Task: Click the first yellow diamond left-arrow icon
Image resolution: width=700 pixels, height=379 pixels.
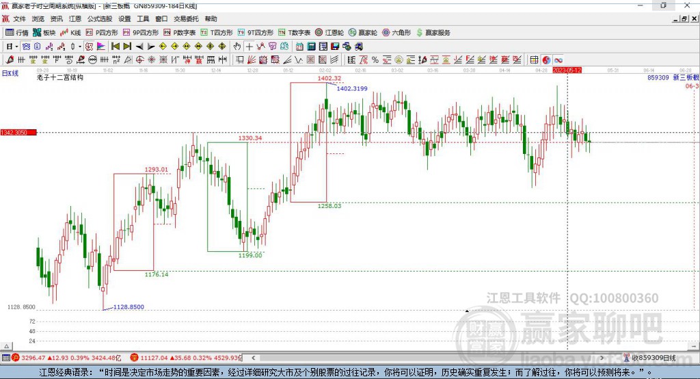Action: tap(163, 47)
